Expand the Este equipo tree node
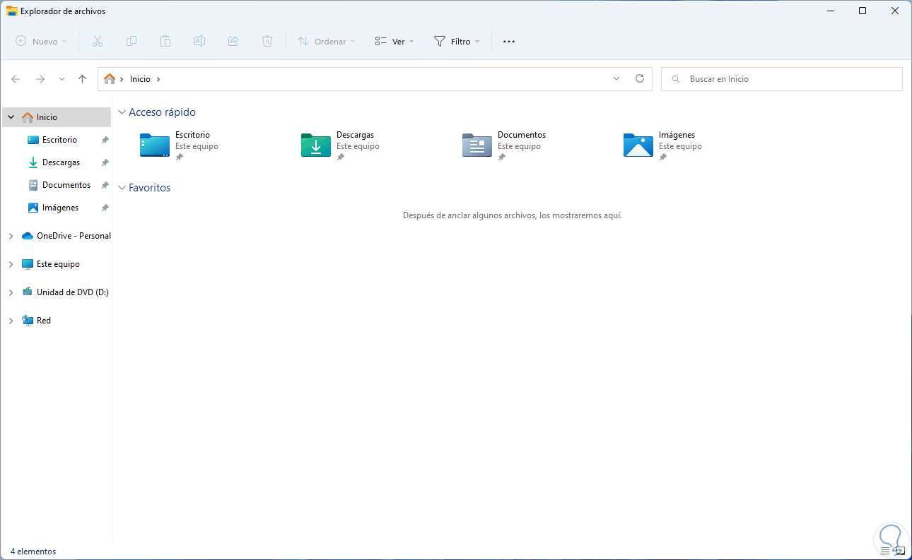 11,264
